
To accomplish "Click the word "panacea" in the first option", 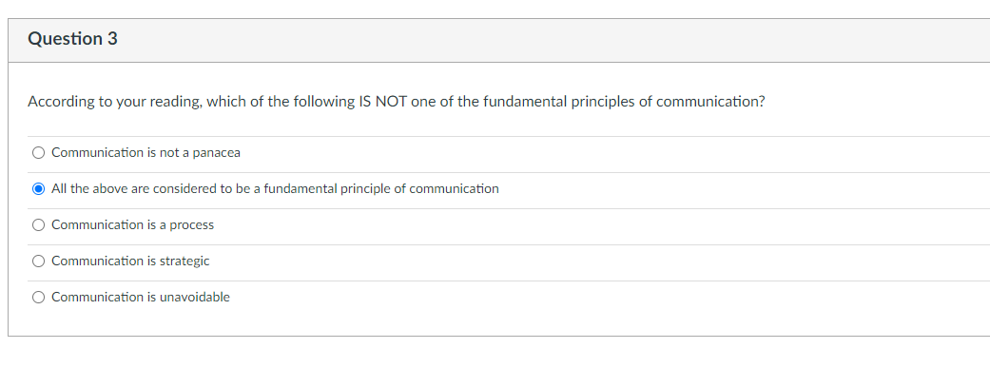I will pos(216,153).
